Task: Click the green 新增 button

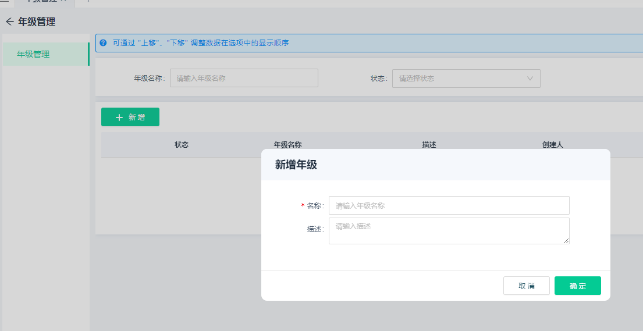Action: pyautogui.click(x=130, y=117)
